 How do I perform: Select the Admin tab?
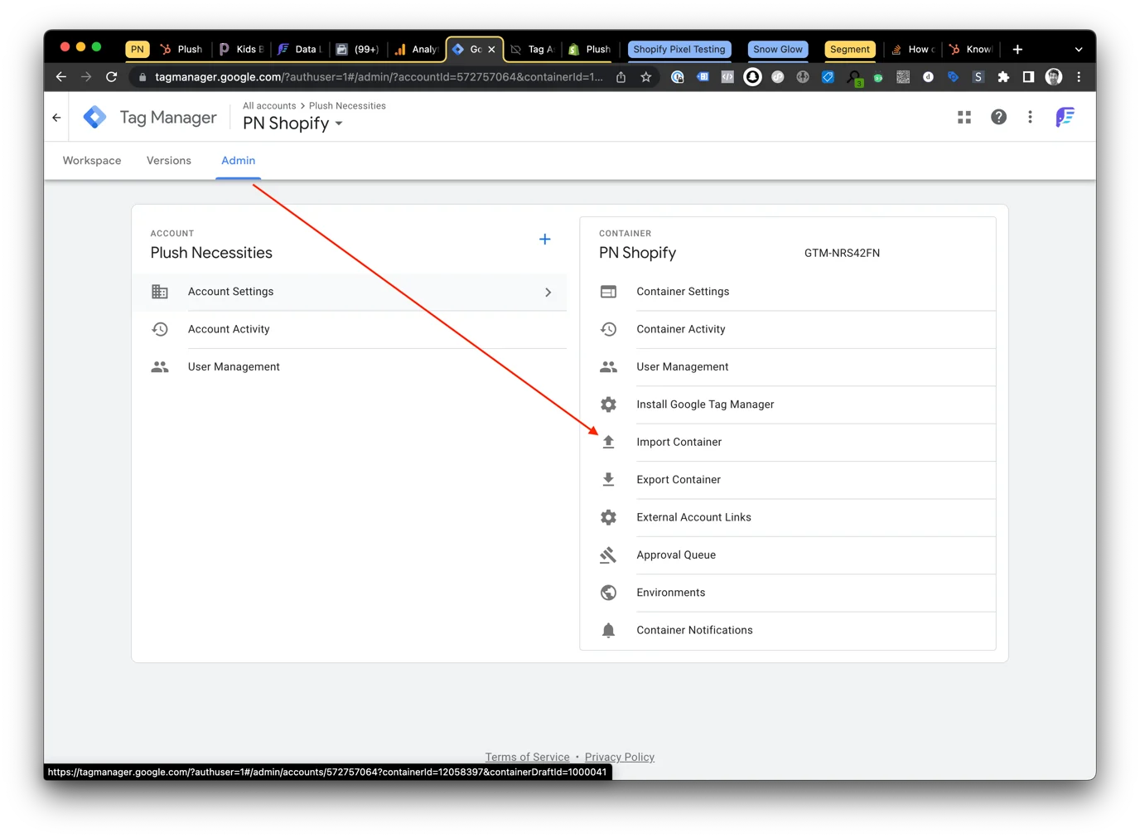(239, 161)
